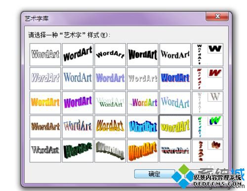
Task: Choose the gray 3D perspective WordArt style
Action: click(x=110, y=151)
